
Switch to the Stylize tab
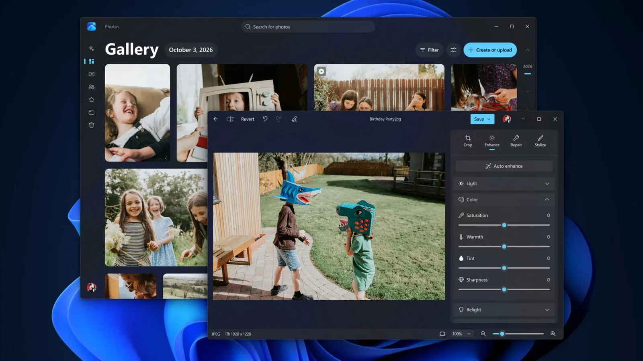click(x=540, y=141)
